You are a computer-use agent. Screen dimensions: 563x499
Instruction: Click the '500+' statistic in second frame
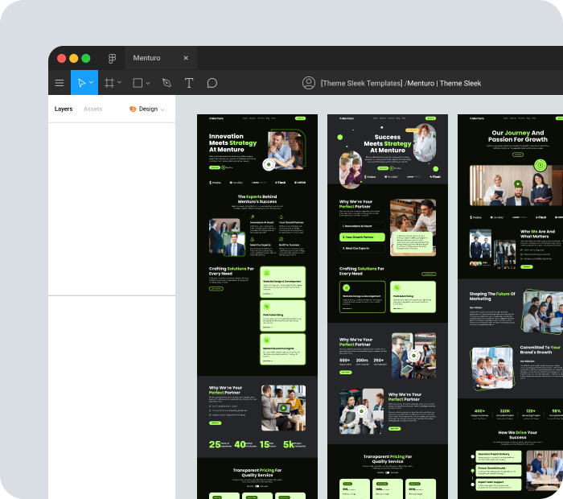click(x=345, y=360)
